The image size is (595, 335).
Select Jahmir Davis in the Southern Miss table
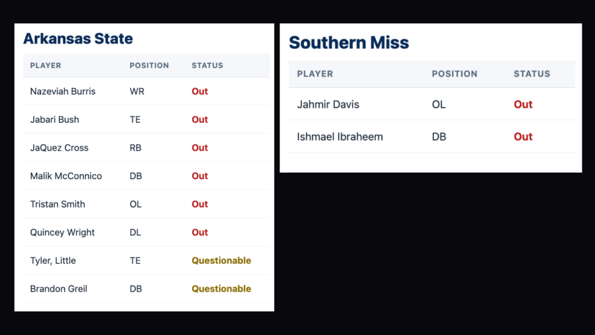(328, 105)
